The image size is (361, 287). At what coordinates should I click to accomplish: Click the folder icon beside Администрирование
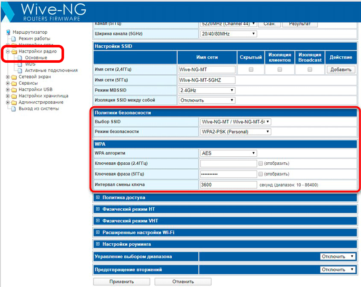[x=14, y=102]
